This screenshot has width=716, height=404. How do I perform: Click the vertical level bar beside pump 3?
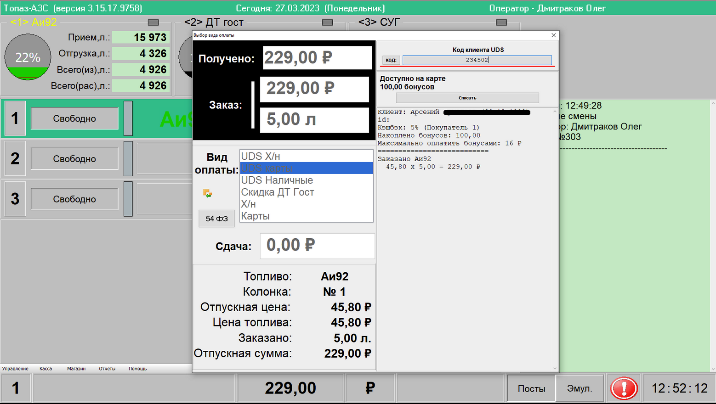click(128, 199)
